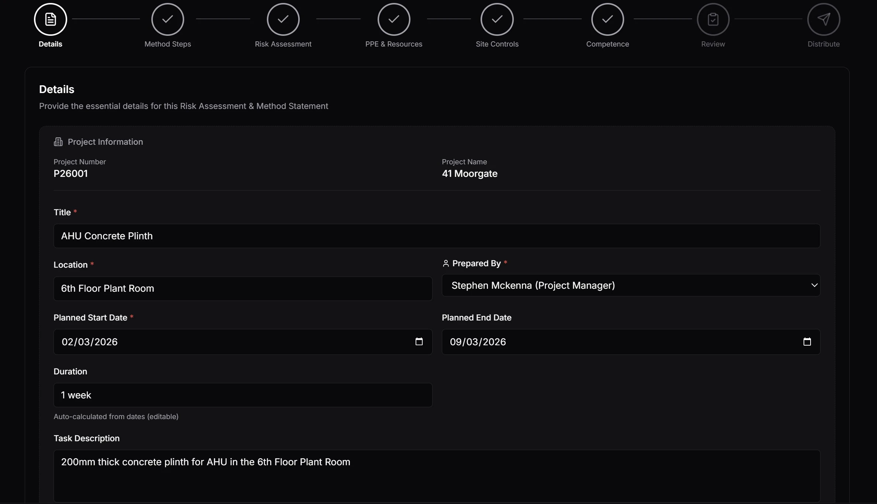
Task: Change manager in Stephen Mckenna selector
Action: [631, 285]
